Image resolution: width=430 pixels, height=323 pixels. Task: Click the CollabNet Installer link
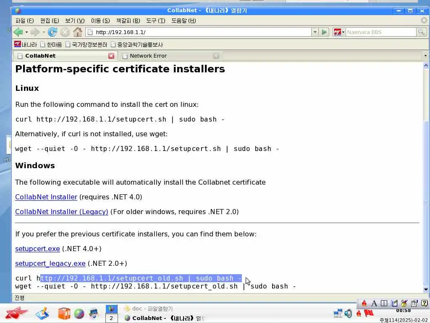(x=46, y=197)
